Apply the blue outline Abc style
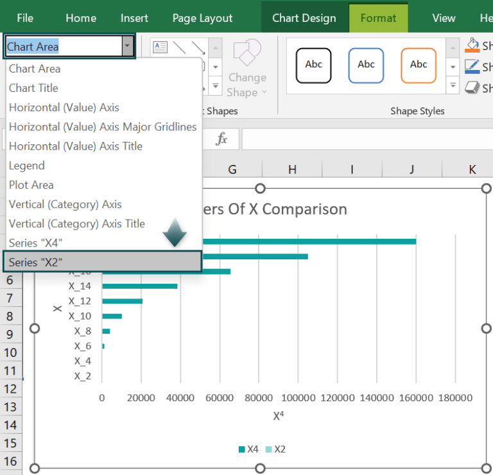The width and height of the screenshot is (493, 475). (x=366, y=65)
